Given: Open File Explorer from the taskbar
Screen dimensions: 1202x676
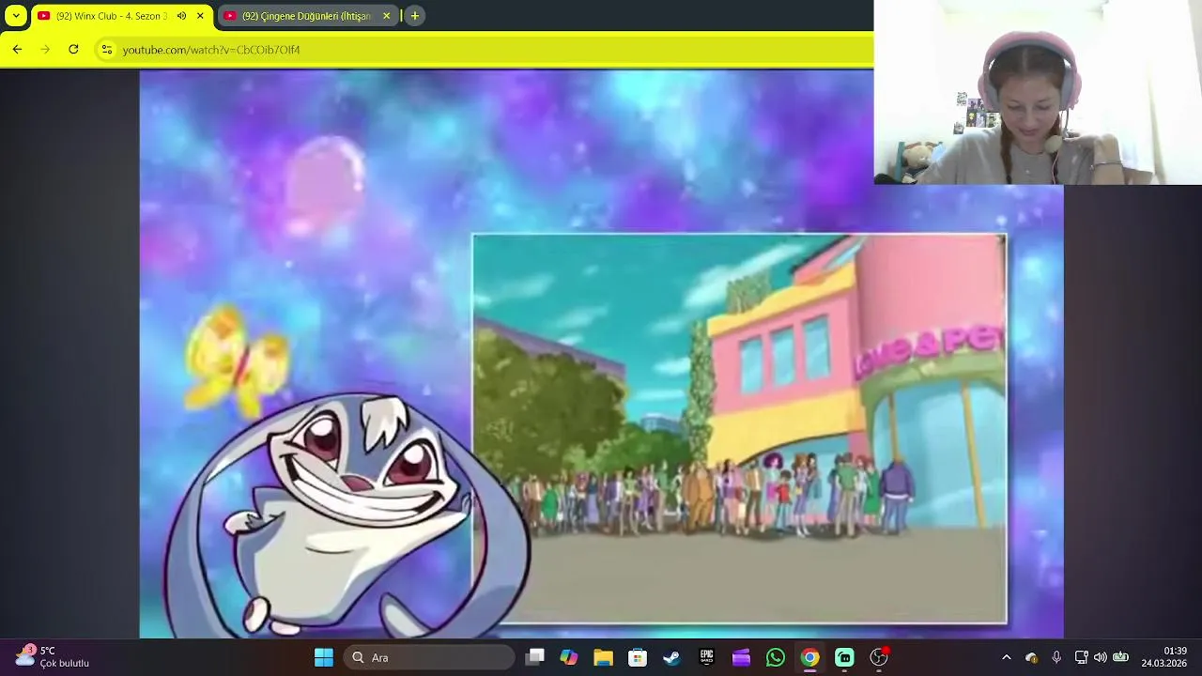Looking at the screenshot, I should coord(603,657).
